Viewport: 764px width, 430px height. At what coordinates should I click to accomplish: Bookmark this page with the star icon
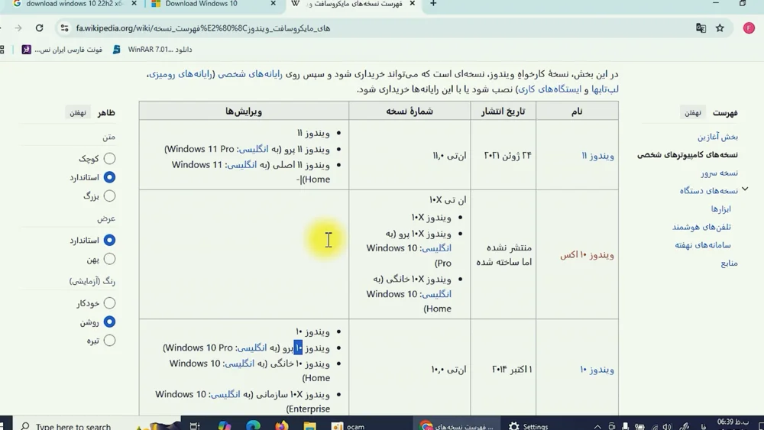(x=720, y=28)
